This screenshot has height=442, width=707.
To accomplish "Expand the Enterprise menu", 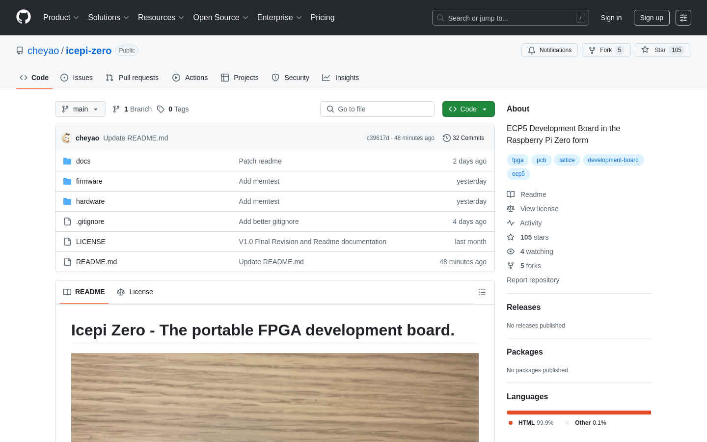I will (279, 18).
